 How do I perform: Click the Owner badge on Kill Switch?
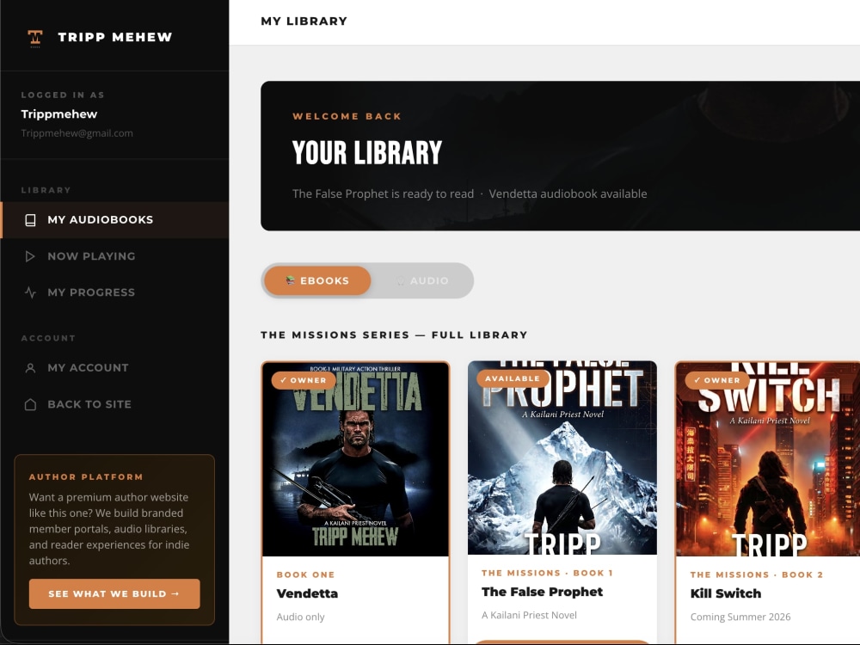[x=717, y=380]
